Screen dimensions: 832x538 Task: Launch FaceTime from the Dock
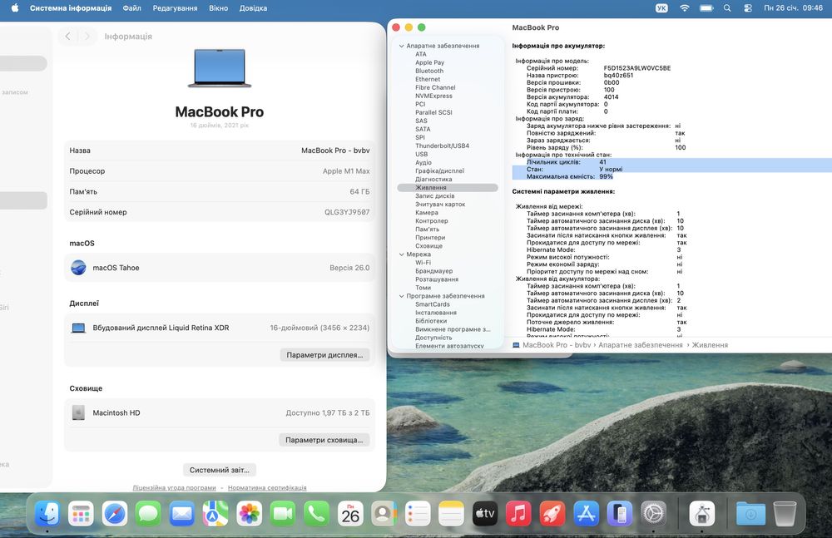pos(283,514)
